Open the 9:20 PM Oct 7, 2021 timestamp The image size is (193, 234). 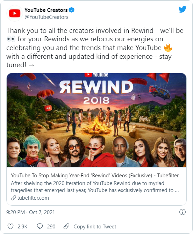(31, 212)
